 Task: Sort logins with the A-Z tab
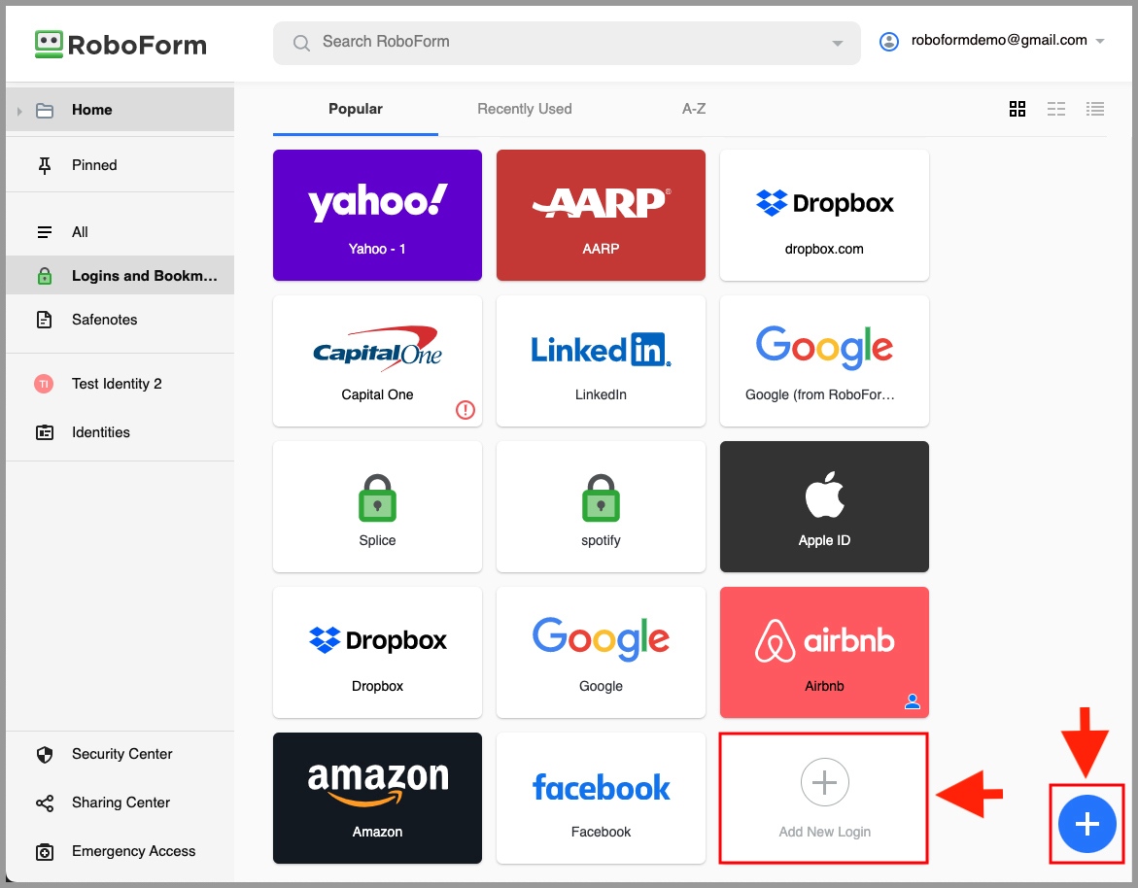694,109
